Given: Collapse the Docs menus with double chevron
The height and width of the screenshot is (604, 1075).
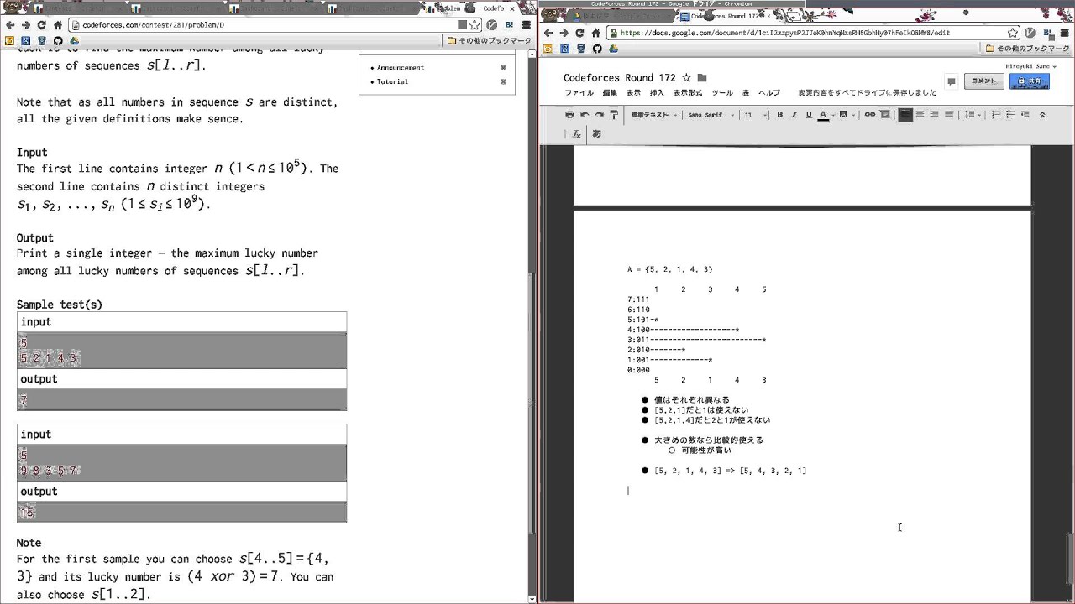Looking at the screenshot, I should 1042,115.
